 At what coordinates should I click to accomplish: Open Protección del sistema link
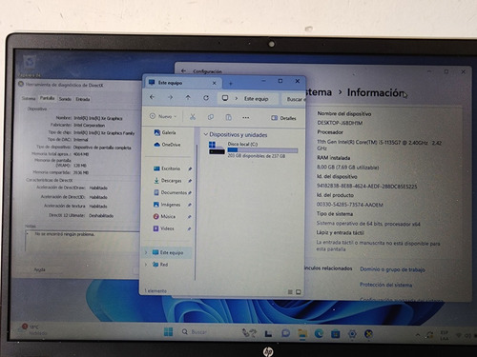click(385, 285)
